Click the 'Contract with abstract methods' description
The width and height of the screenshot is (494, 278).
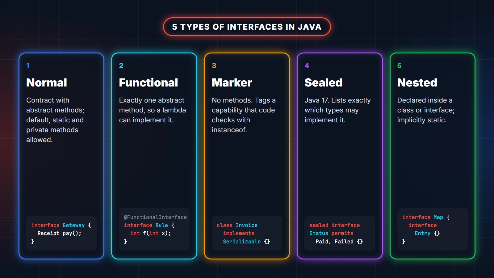(x=55, y=120)
